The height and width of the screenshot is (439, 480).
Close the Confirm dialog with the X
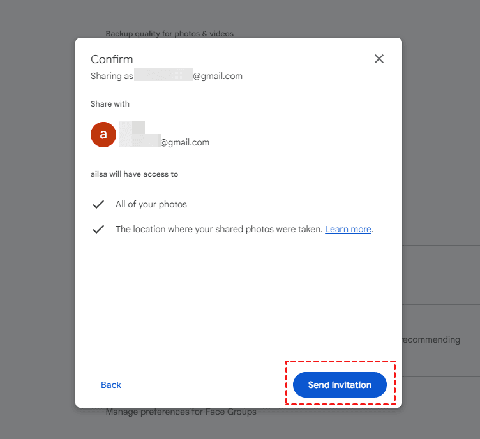pos(379,59)
